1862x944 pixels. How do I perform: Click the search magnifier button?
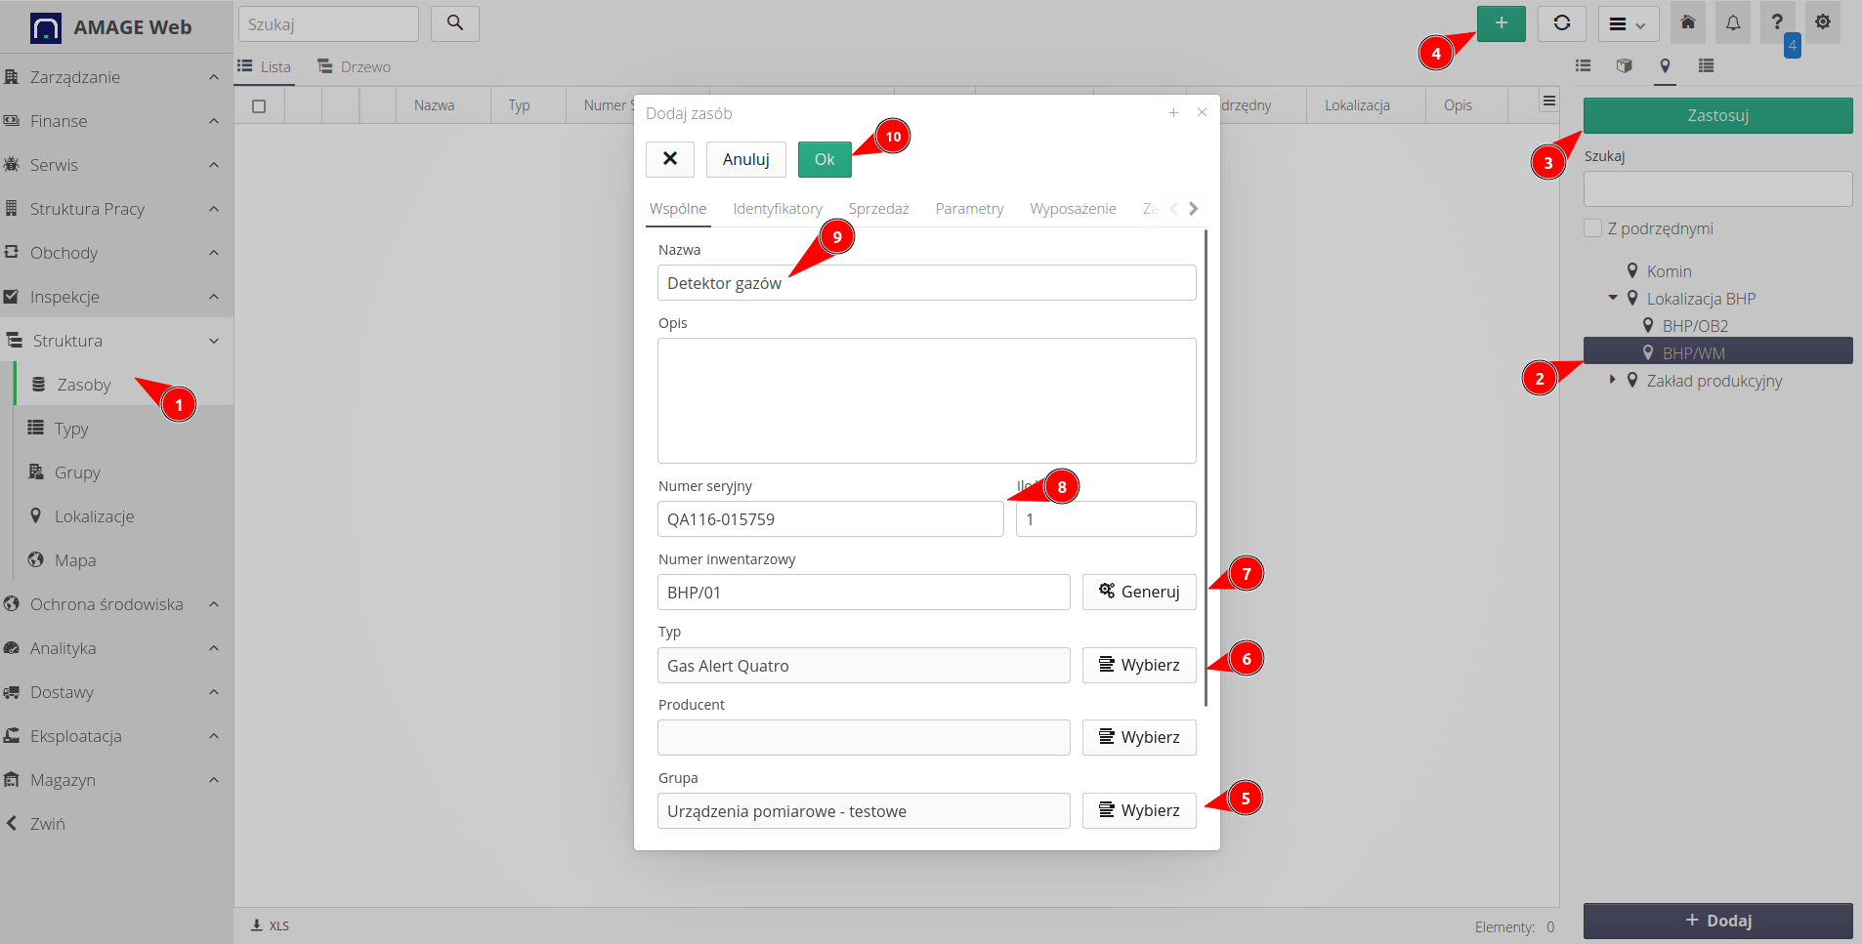pos(454,23)
